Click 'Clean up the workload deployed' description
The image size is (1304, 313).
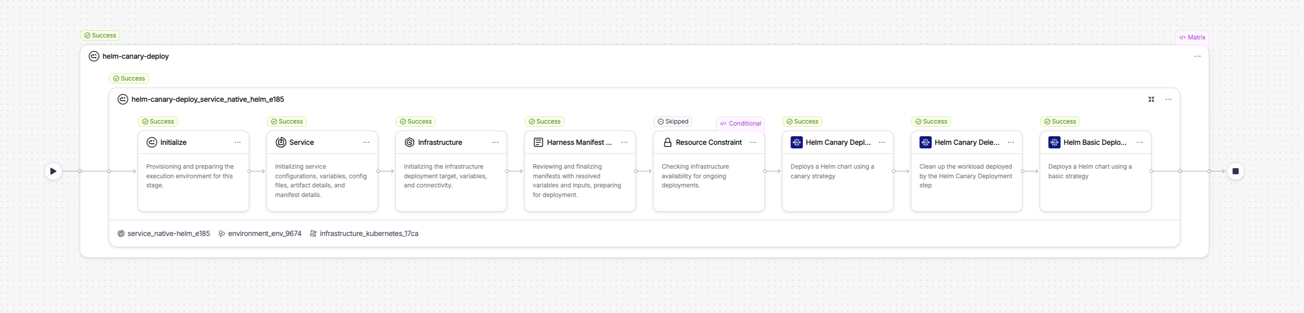click(966, 176)
